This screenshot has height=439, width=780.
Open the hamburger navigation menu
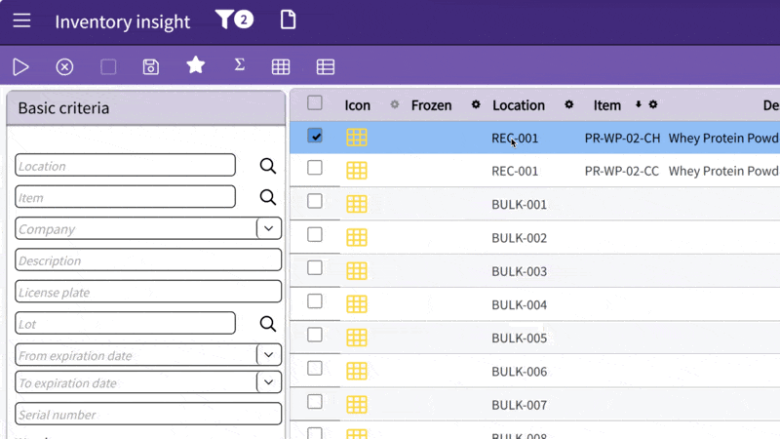coord(21,20)
